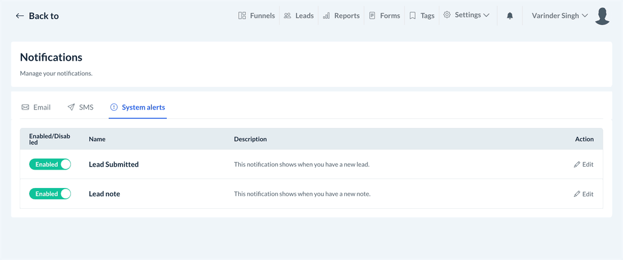The width and height of the screenshot is (623, 260).
Task: Click the Forms document icon
Action: (x=372, y=15)
